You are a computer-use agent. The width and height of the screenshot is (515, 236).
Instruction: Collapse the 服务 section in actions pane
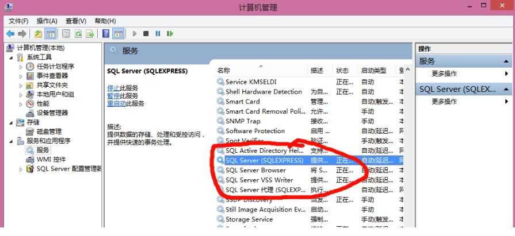pyautogui.click(x=506, y=61)
